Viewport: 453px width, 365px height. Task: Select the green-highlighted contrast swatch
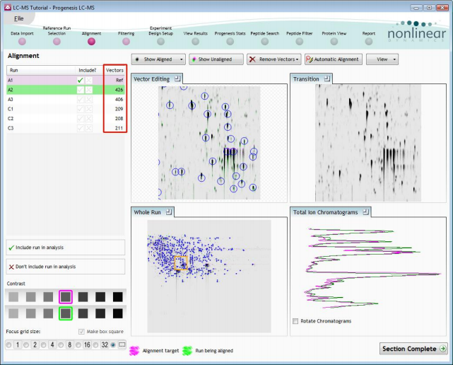[66, 313]
